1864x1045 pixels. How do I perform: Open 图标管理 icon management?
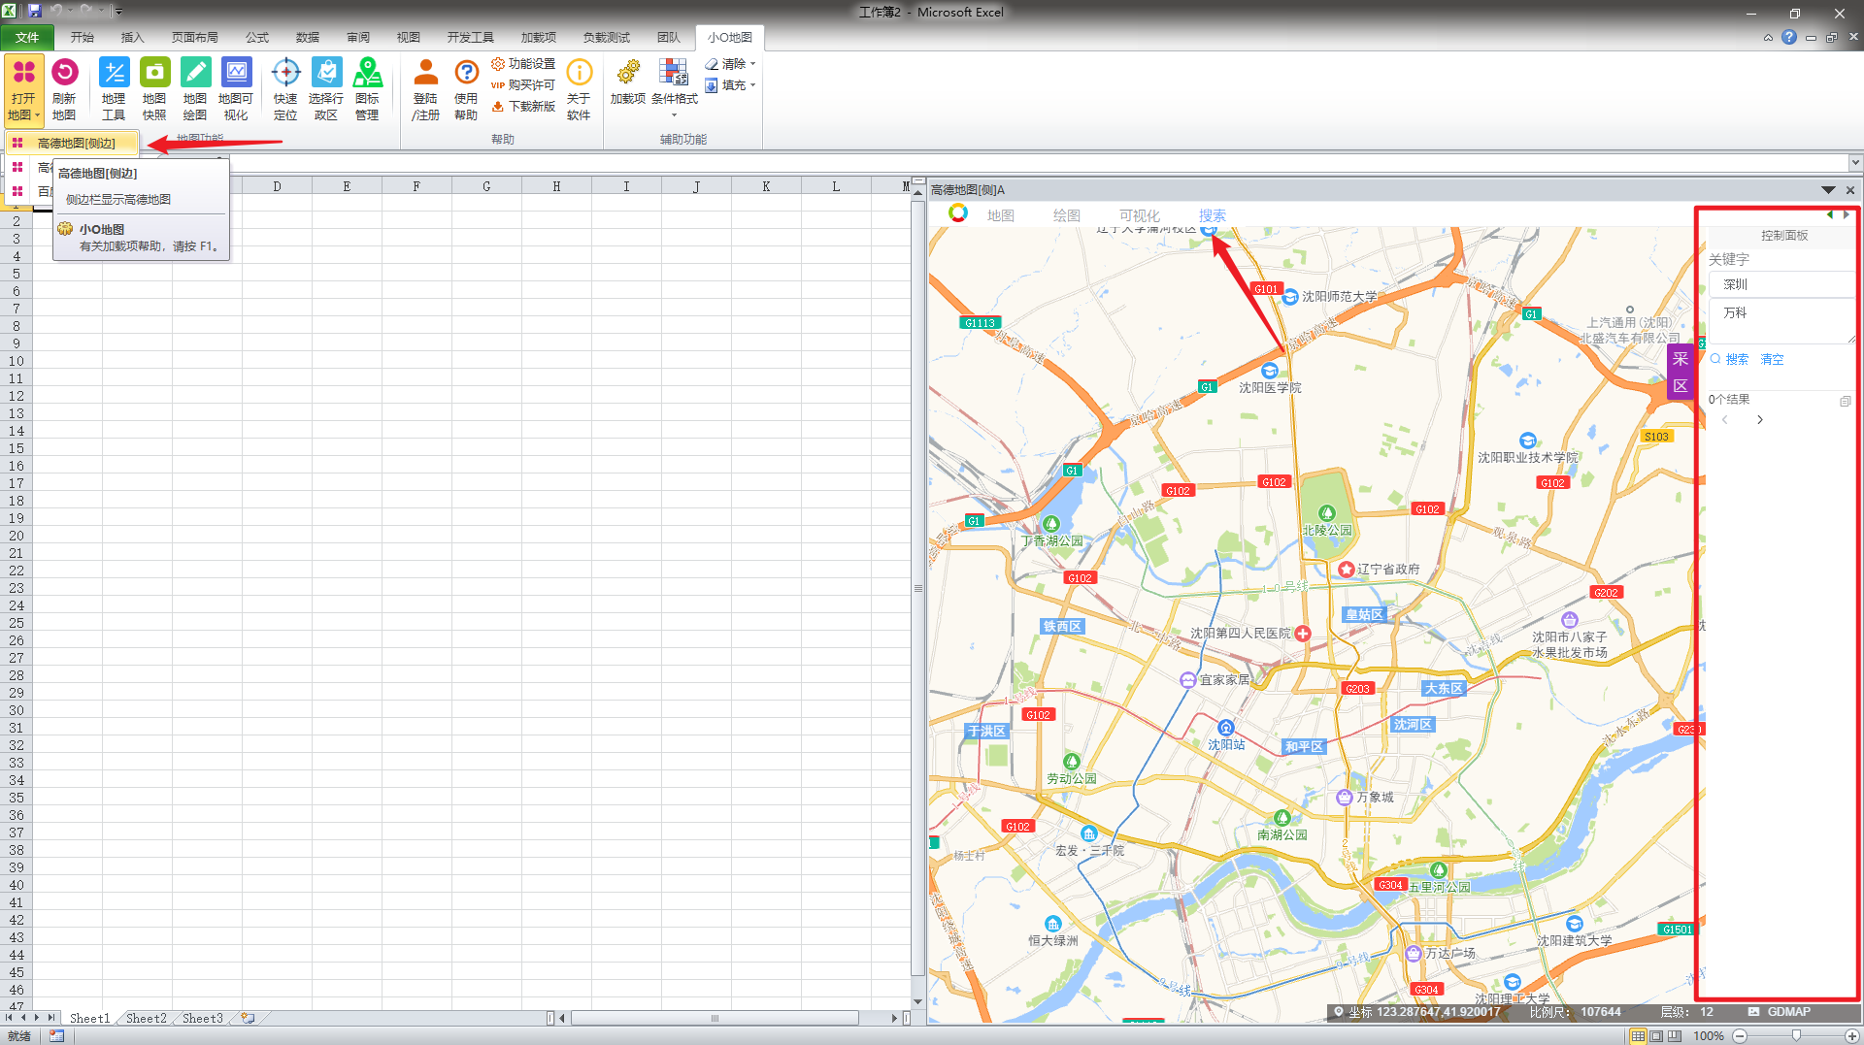click(367, 89)
